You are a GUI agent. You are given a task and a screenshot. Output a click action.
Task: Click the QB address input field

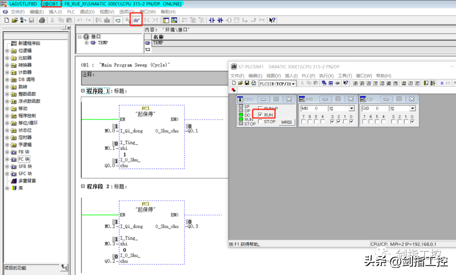click(x=374, y=109)
